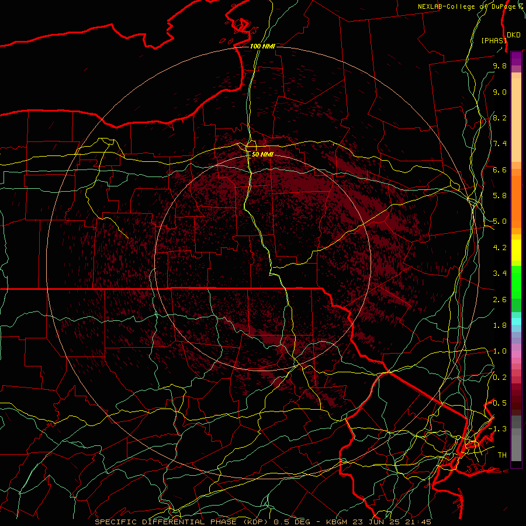Click the 5.0 scale value

(x=500, y=222)
